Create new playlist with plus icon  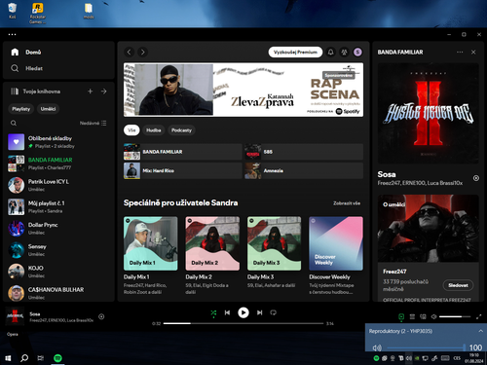pos(91,91)
